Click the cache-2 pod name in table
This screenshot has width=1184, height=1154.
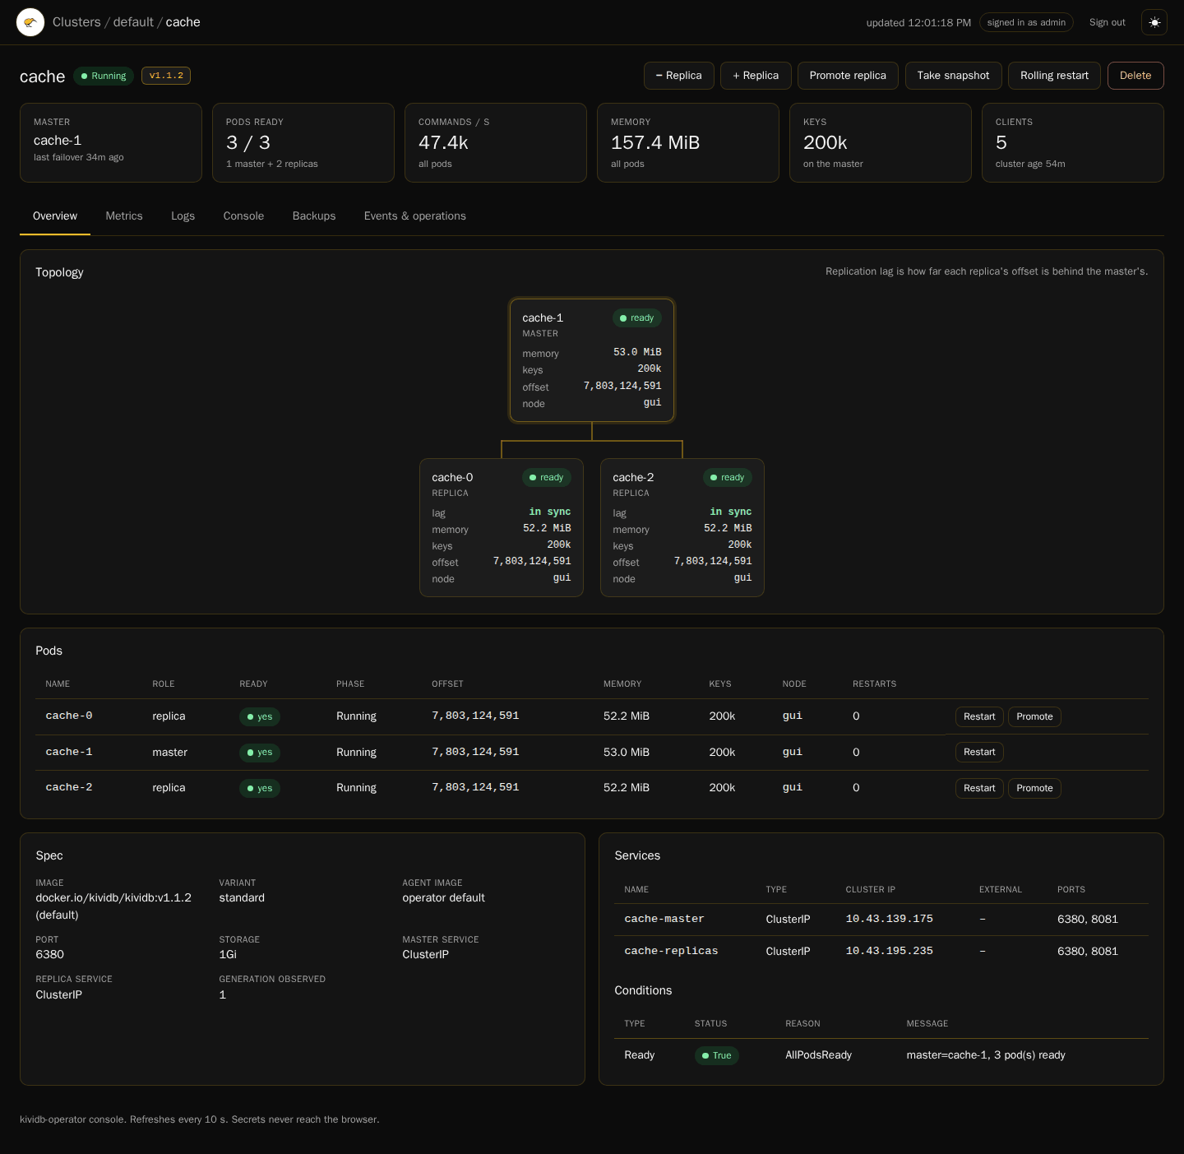tap(69, 787)
